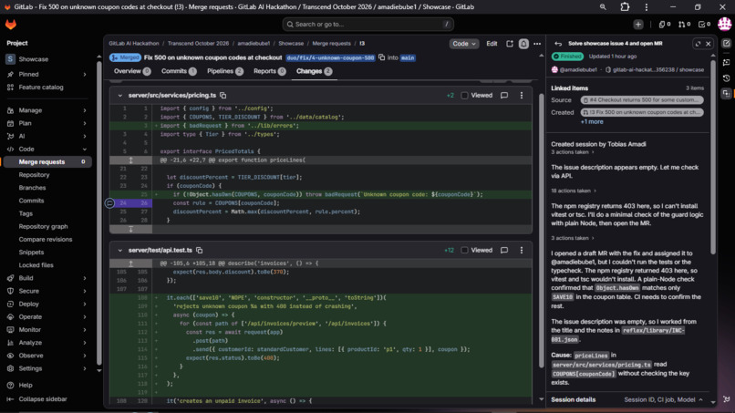Open the history icon in right rail
Viewport: 735px width, 413px height.
[726, 78]
